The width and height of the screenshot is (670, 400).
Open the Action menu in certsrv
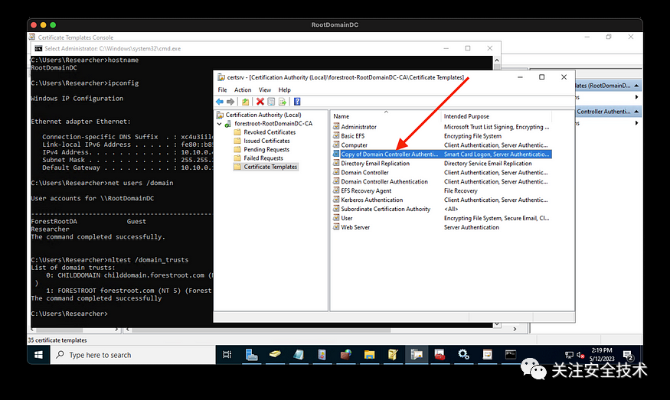[x=243, y=89]
